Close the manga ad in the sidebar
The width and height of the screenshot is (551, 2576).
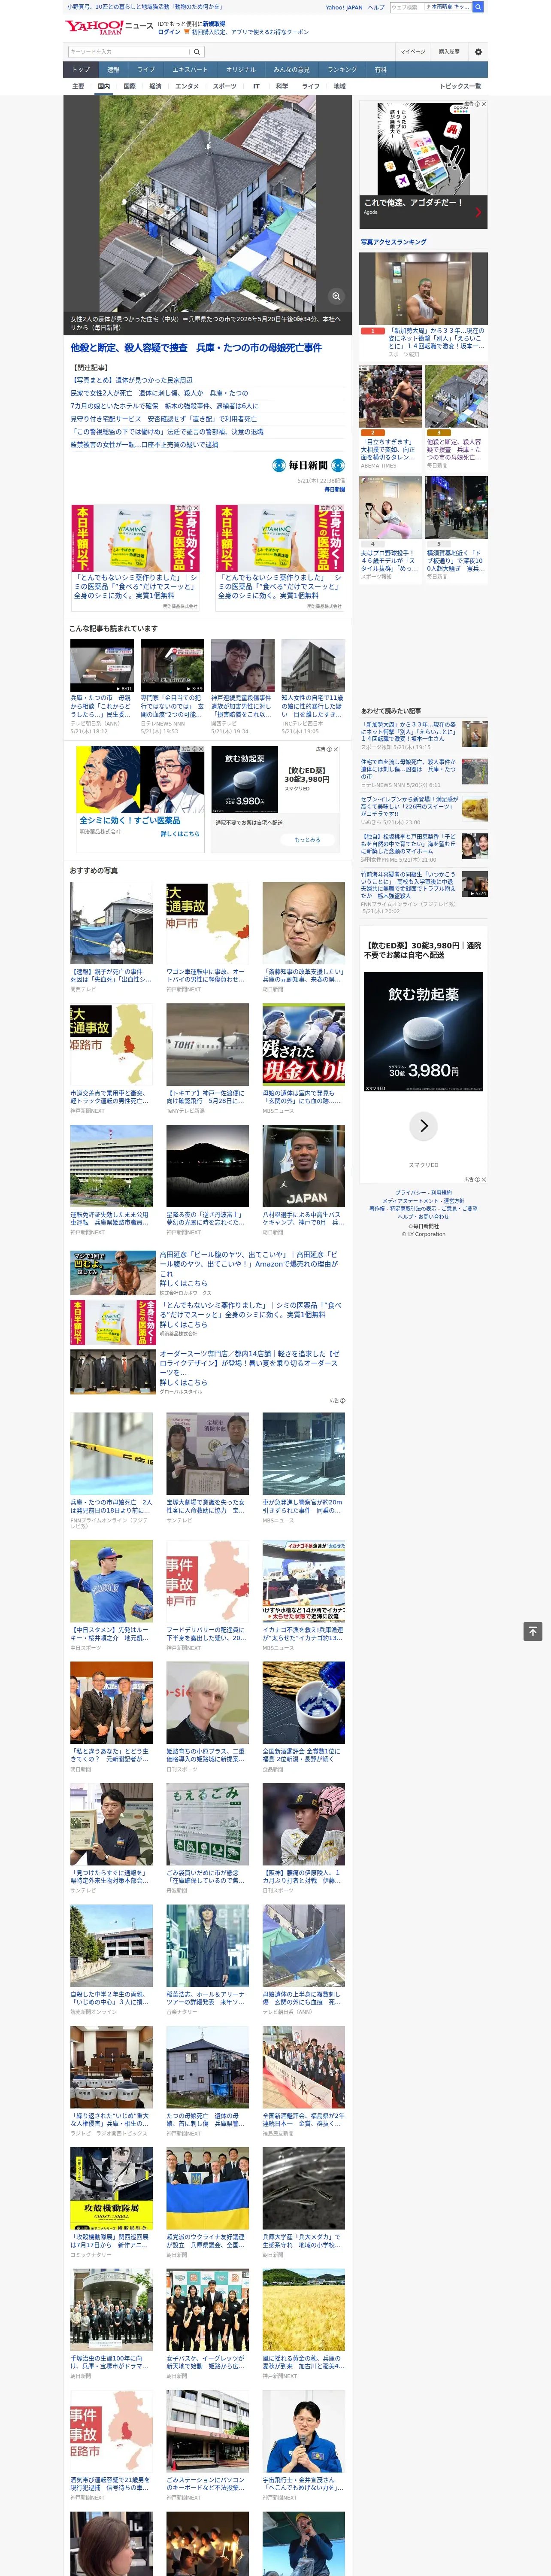[483, 104]
